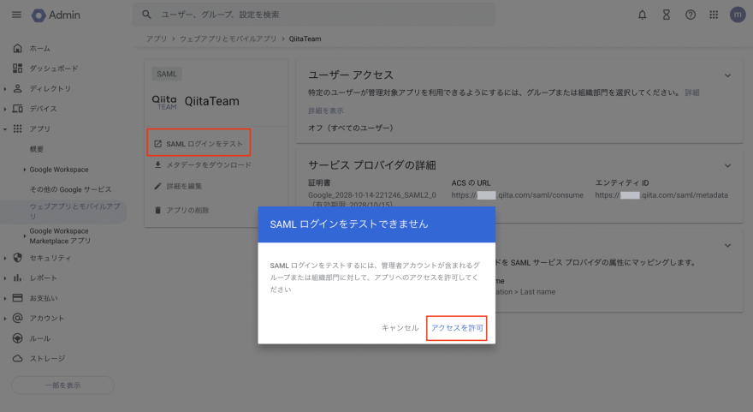Viewport: 753px width, 412px height.
Task: Open the Google apps grid
Action: tap(714, 15)
